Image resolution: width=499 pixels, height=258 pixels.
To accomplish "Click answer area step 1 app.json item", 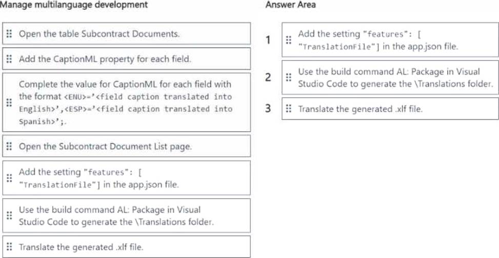I will (x=390, y=40).
